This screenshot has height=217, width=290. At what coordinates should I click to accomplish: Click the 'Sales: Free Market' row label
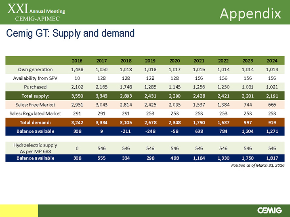(35, 105)
